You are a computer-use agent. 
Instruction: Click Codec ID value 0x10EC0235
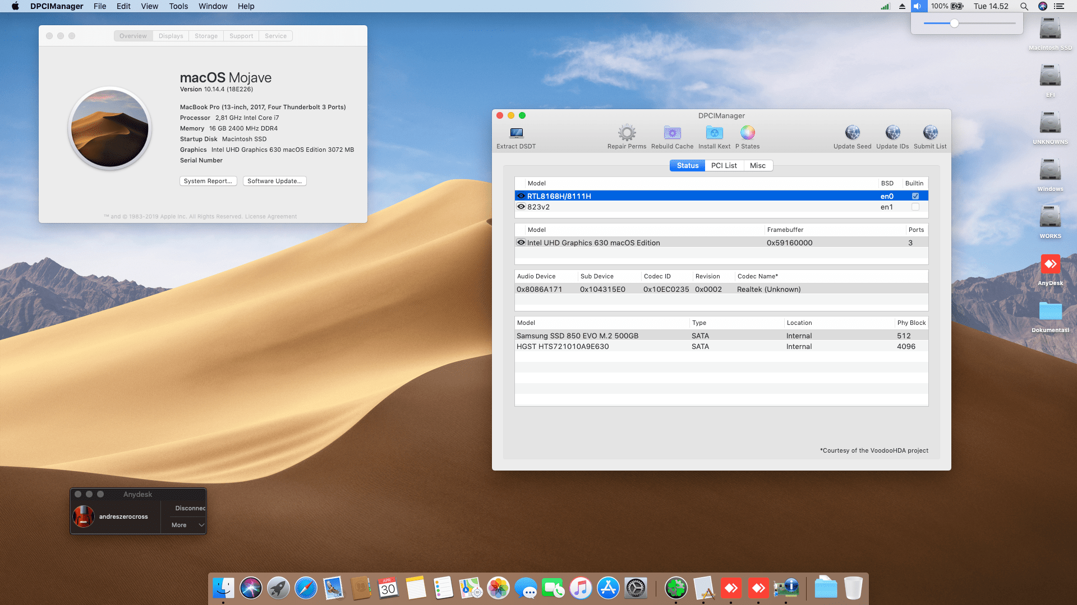(x=666, y=289)
